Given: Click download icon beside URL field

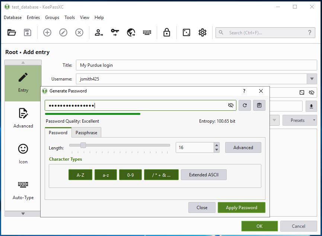Looking at the screenshot, I should 311,106.
